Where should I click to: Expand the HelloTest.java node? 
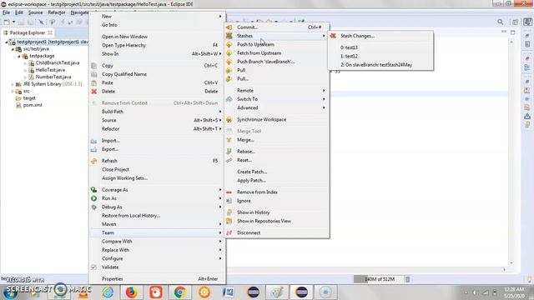(x=25, y=70)
